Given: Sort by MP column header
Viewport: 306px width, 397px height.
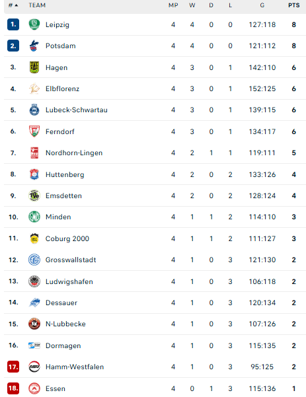Looking at the screenshot, I should click(173, 5).
